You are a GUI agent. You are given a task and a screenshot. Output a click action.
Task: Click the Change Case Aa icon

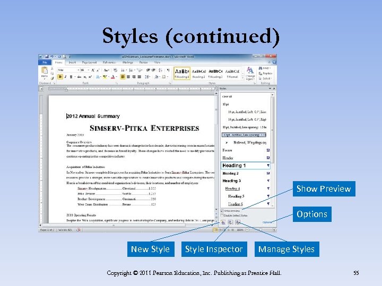pos(106,70)
